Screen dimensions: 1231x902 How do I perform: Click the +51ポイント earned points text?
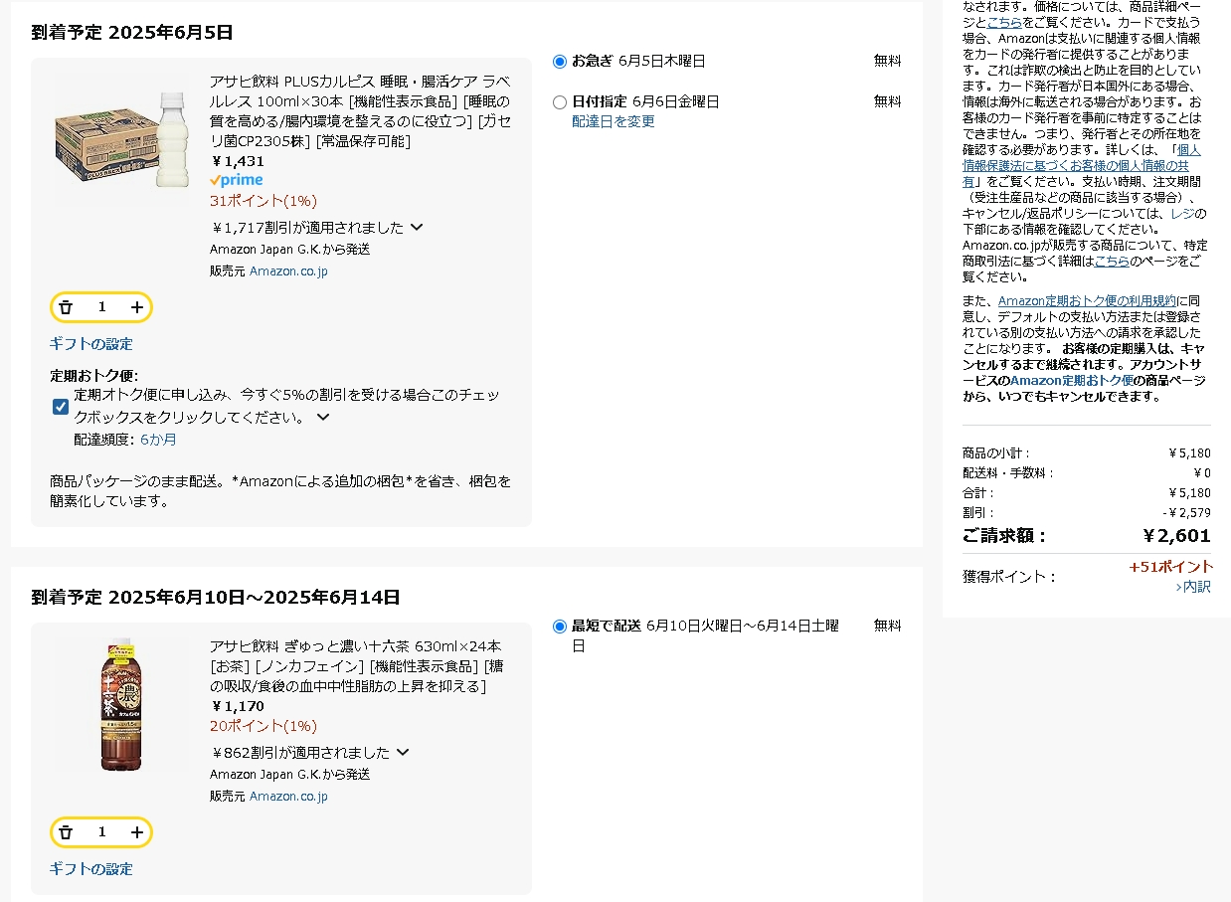click(x=1170, y=567)
